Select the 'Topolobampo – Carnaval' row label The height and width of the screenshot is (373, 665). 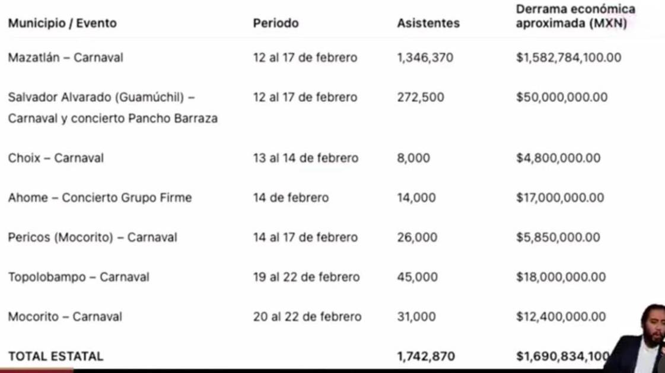[78, 277]
